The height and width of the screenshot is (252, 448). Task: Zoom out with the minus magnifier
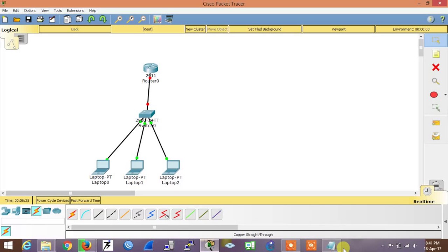[x=142, y=20]
